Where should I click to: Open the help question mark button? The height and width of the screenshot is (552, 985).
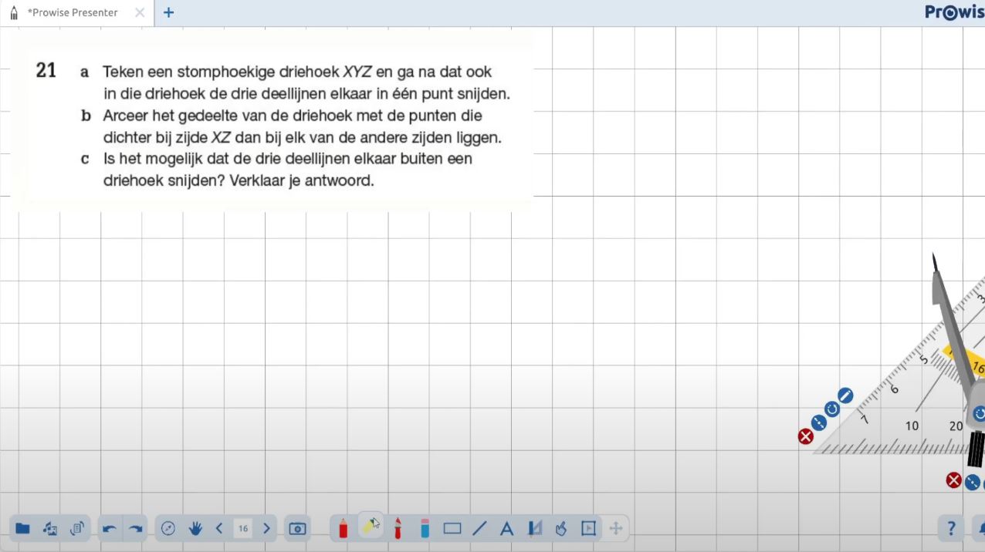[x=951, y=528]
